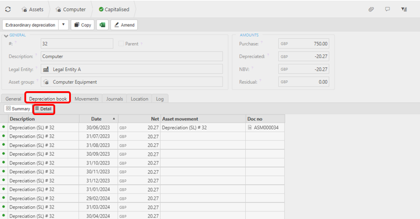Click the Computer Equipment asset group icon

pos(46,82)
